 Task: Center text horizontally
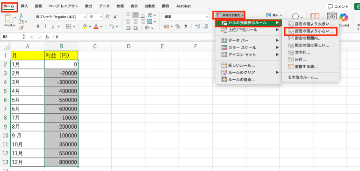136,21
